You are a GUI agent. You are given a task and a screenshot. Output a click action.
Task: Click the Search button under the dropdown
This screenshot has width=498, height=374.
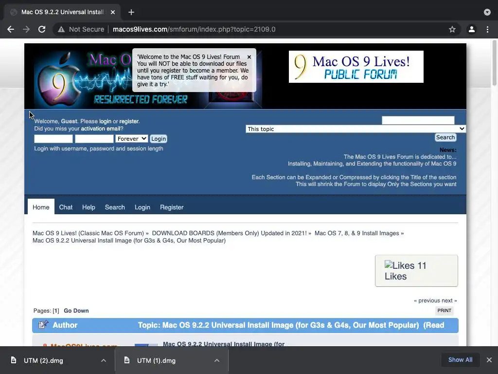pos(445,137)
